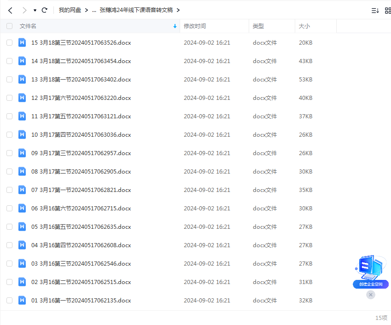The image size is (391, 325).
Task: Select checkbox of 01 3月16第一节 file
Action: coord(10,300)
